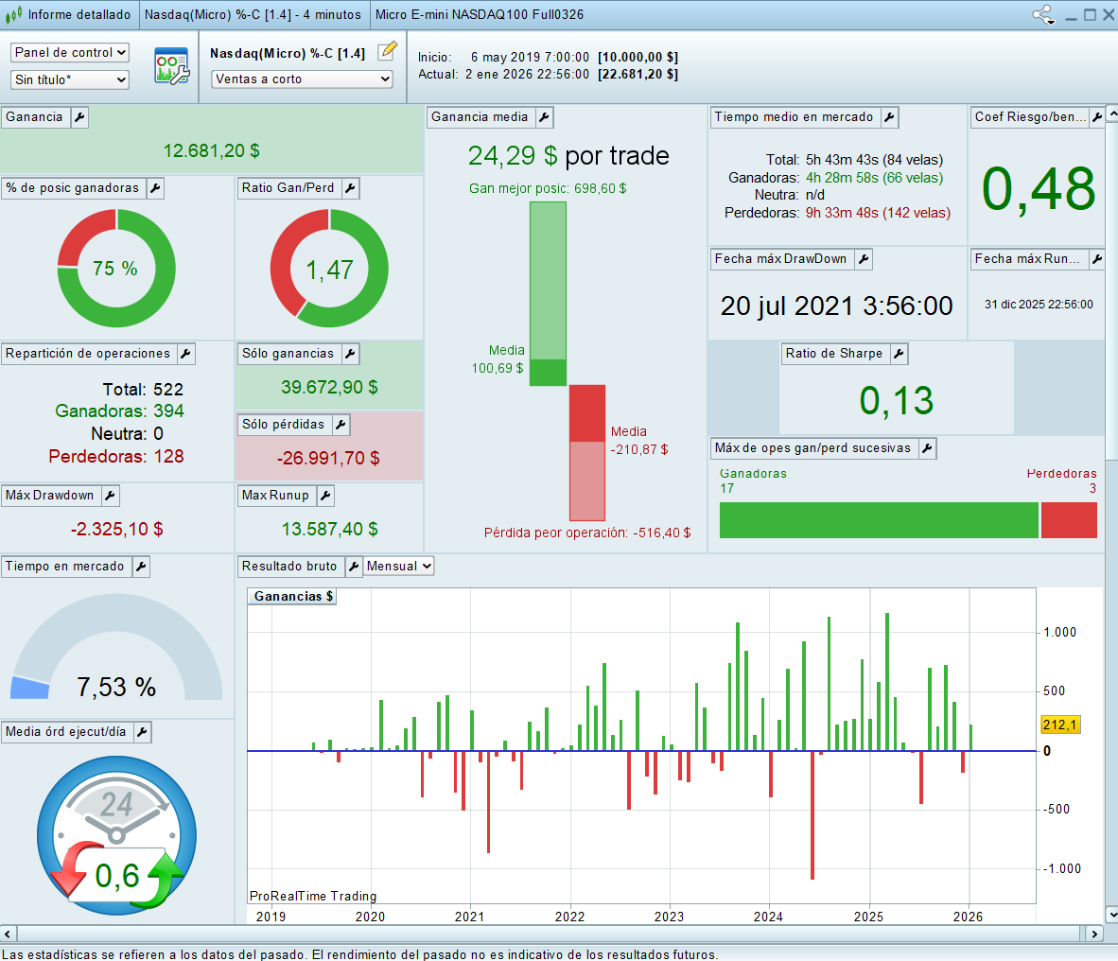Image resolution: width=1118 pixels, height=961 pixels.
Task: Click the horizontal scrollbar right arrow
Action: click(x=1094, y=934)
